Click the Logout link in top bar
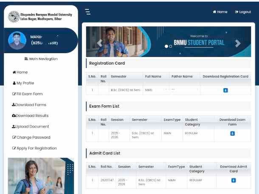The image size is (259, 194). [243, 12]
